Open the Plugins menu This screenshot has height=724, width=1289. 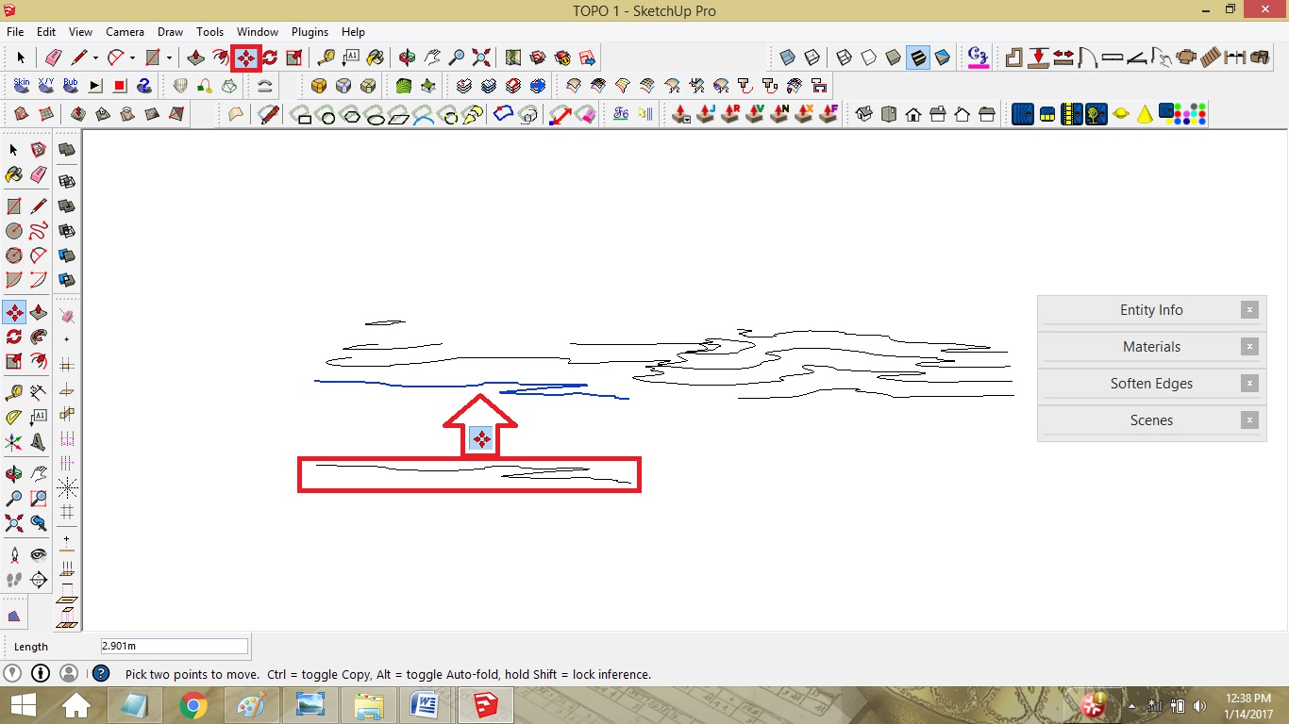click(310, 31)
